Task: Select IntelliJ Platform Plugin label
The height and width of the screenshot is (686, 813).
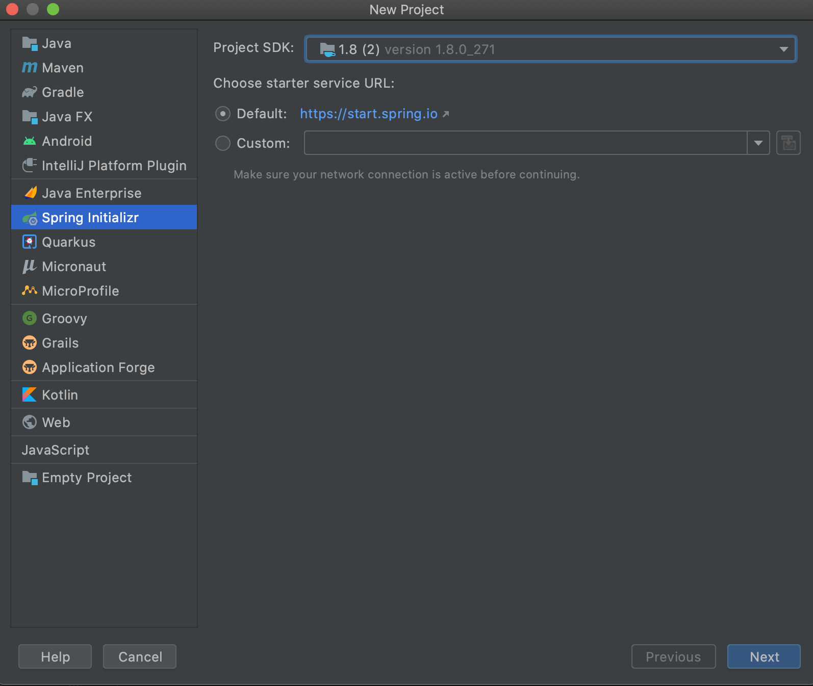Action: [x=114, y=166]
